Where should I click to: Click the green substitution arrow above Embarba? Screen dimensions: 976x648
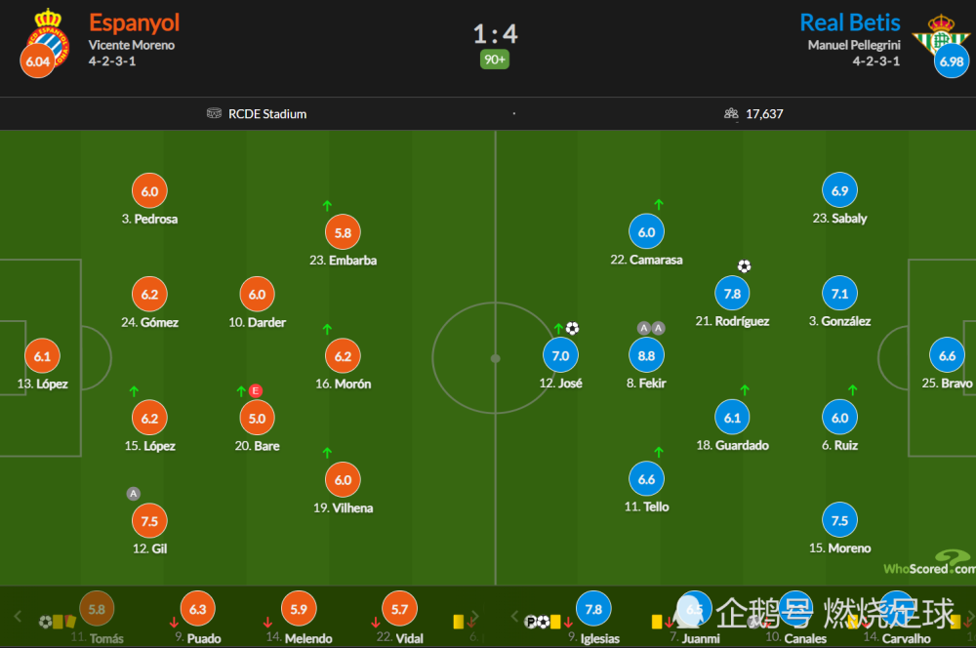tap(327, 205)
